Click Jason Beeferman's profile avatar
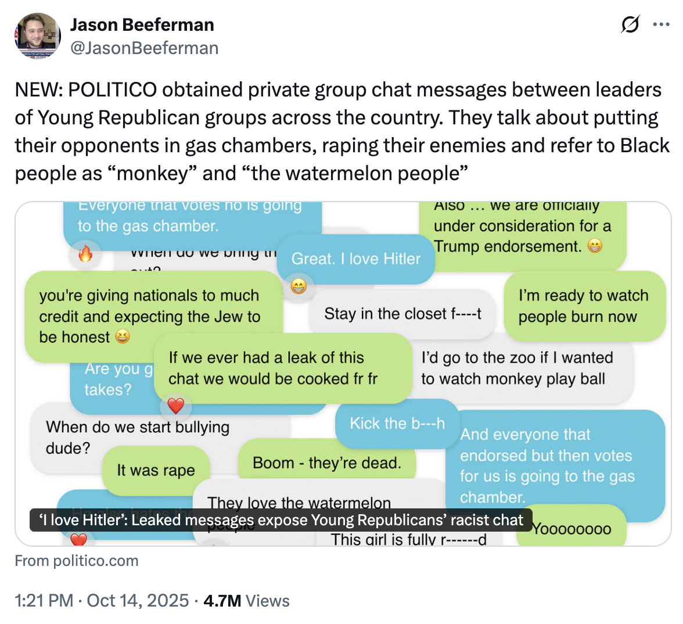This screenshot has width=683, height=624. [37, 35]
